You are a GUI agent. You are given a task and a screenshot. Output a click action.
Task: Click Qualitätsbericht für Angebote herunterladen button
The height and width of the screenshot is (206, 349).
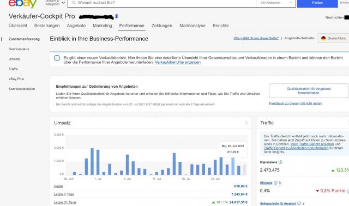point(309,91)
